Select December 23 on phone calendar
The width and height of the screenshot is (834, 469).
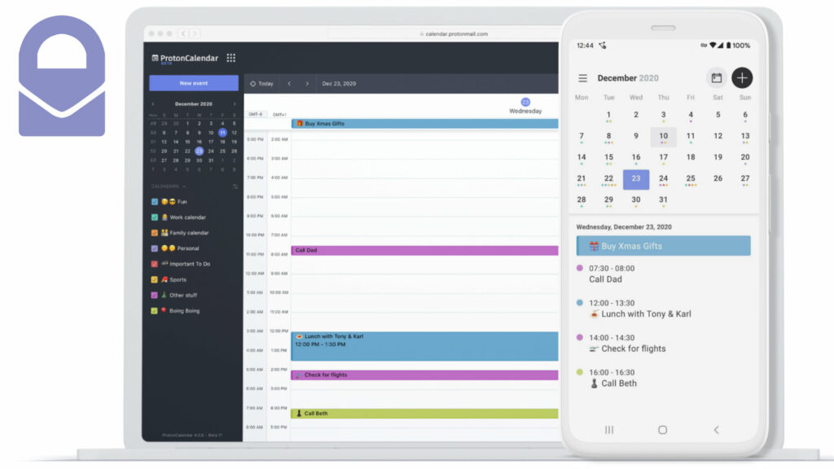pyautogui.click(x=636, y=179)
